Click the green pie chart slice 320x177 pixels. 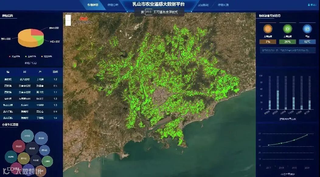click(39, 39)
